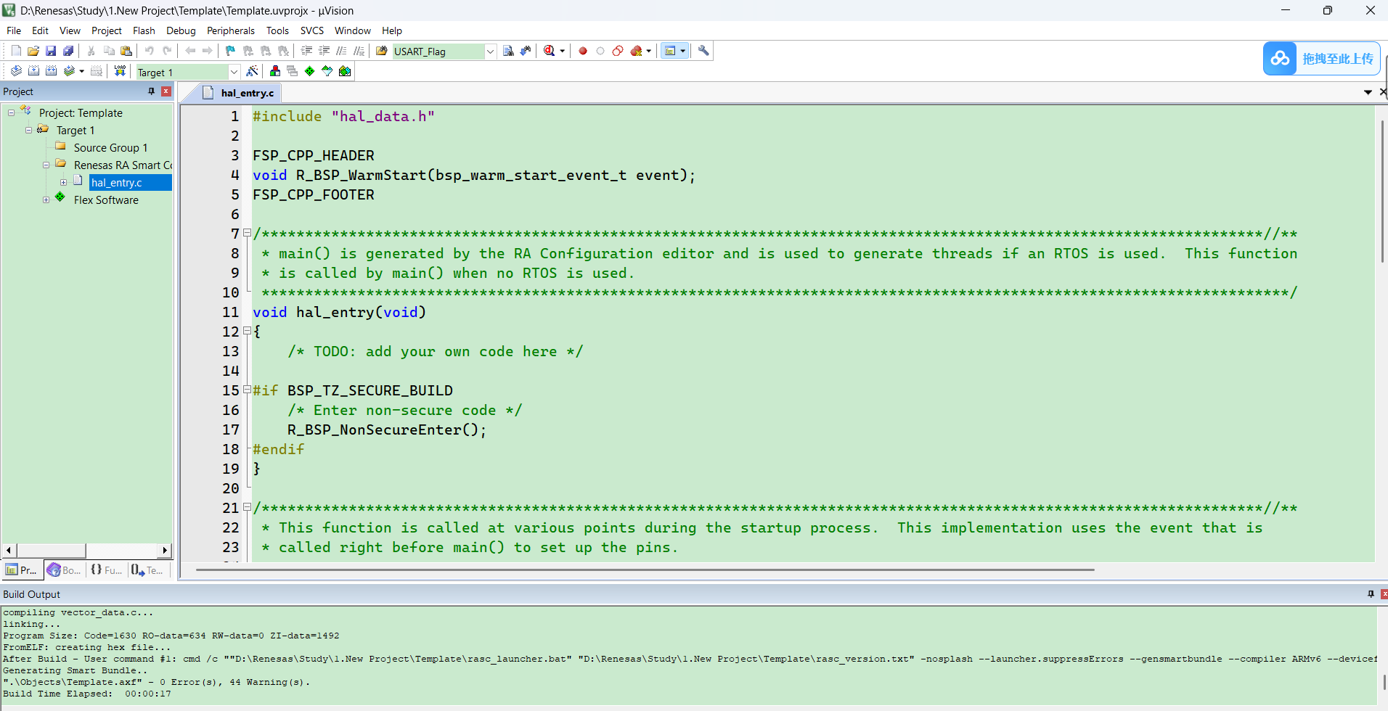Click the Rebuild all target files icon
Image resolution: width=1388 pixels, height=711 pixels.
[51, 71]
